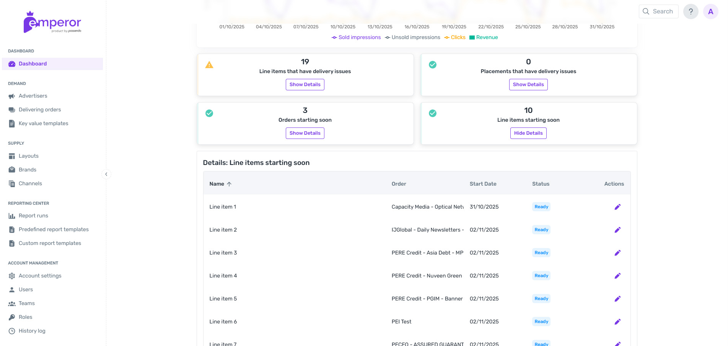Collapse the sidebar with the chevron
The image size is (728, 346).
pyautogui.click(x=106, y=174)
